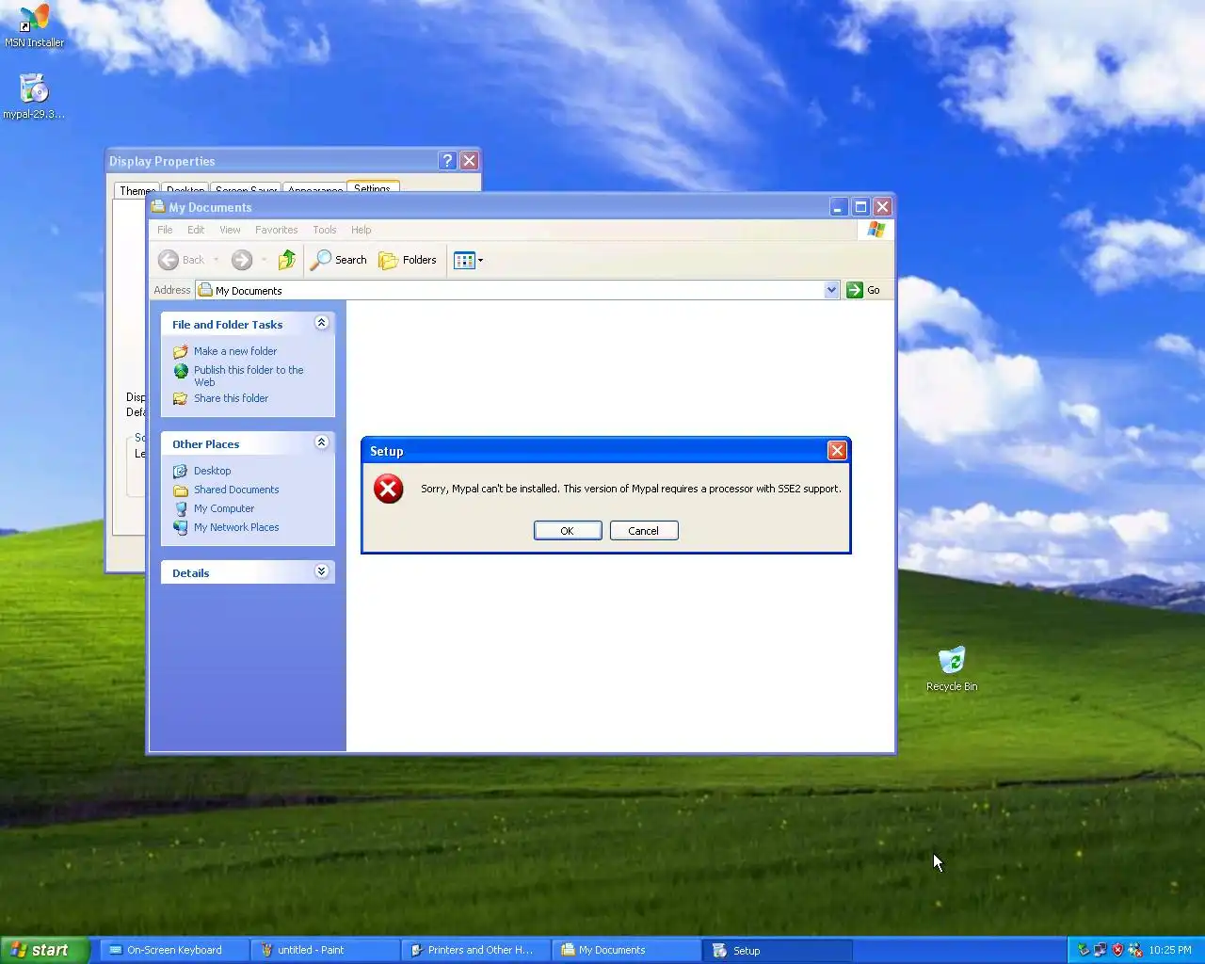
Task: Open the Edit menu in My Documents
Action: pos(196,230)
